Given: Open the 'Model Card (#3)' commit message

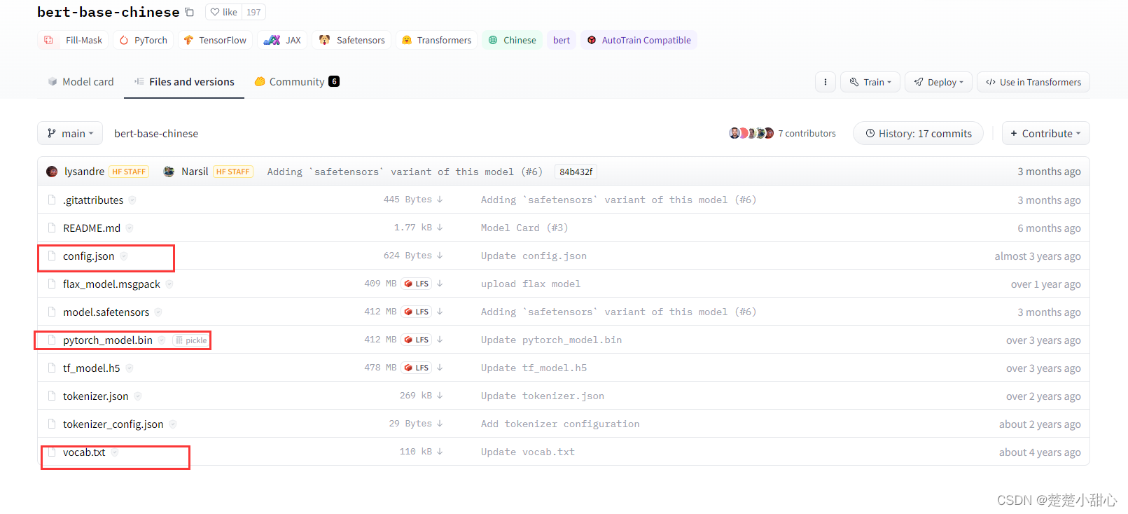Looking at the screenshot, I should [x=524, y=228].
